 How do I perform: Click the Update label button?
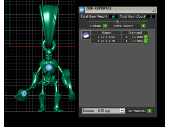[x=96, y=26]
